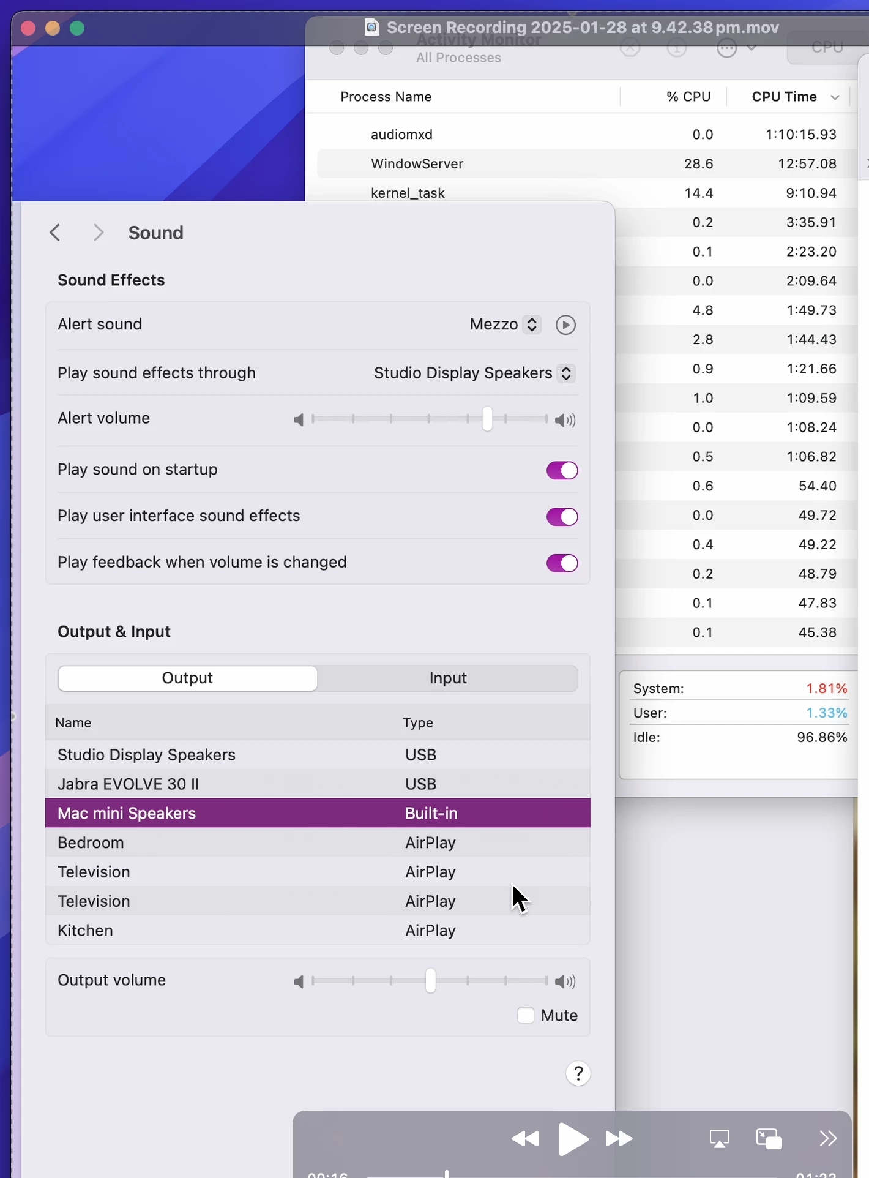Click the 54.40 CPU Time cell

point(818,486)
